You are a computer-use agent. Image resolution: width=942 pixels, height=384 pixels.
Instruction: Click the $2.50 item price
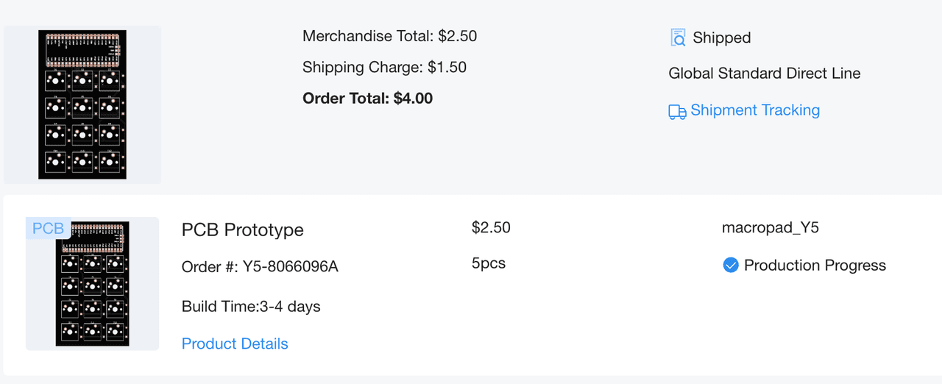click(491, 227)
